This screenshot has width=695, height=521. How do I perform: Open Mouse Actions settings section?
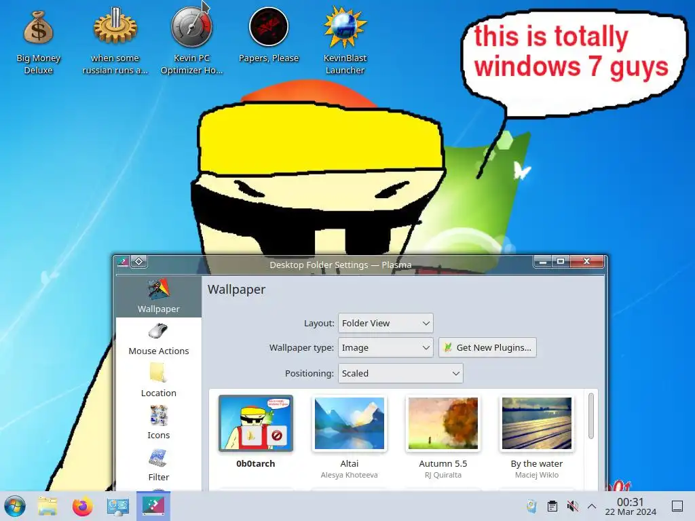pyautogui.click(x=159, y=339)
